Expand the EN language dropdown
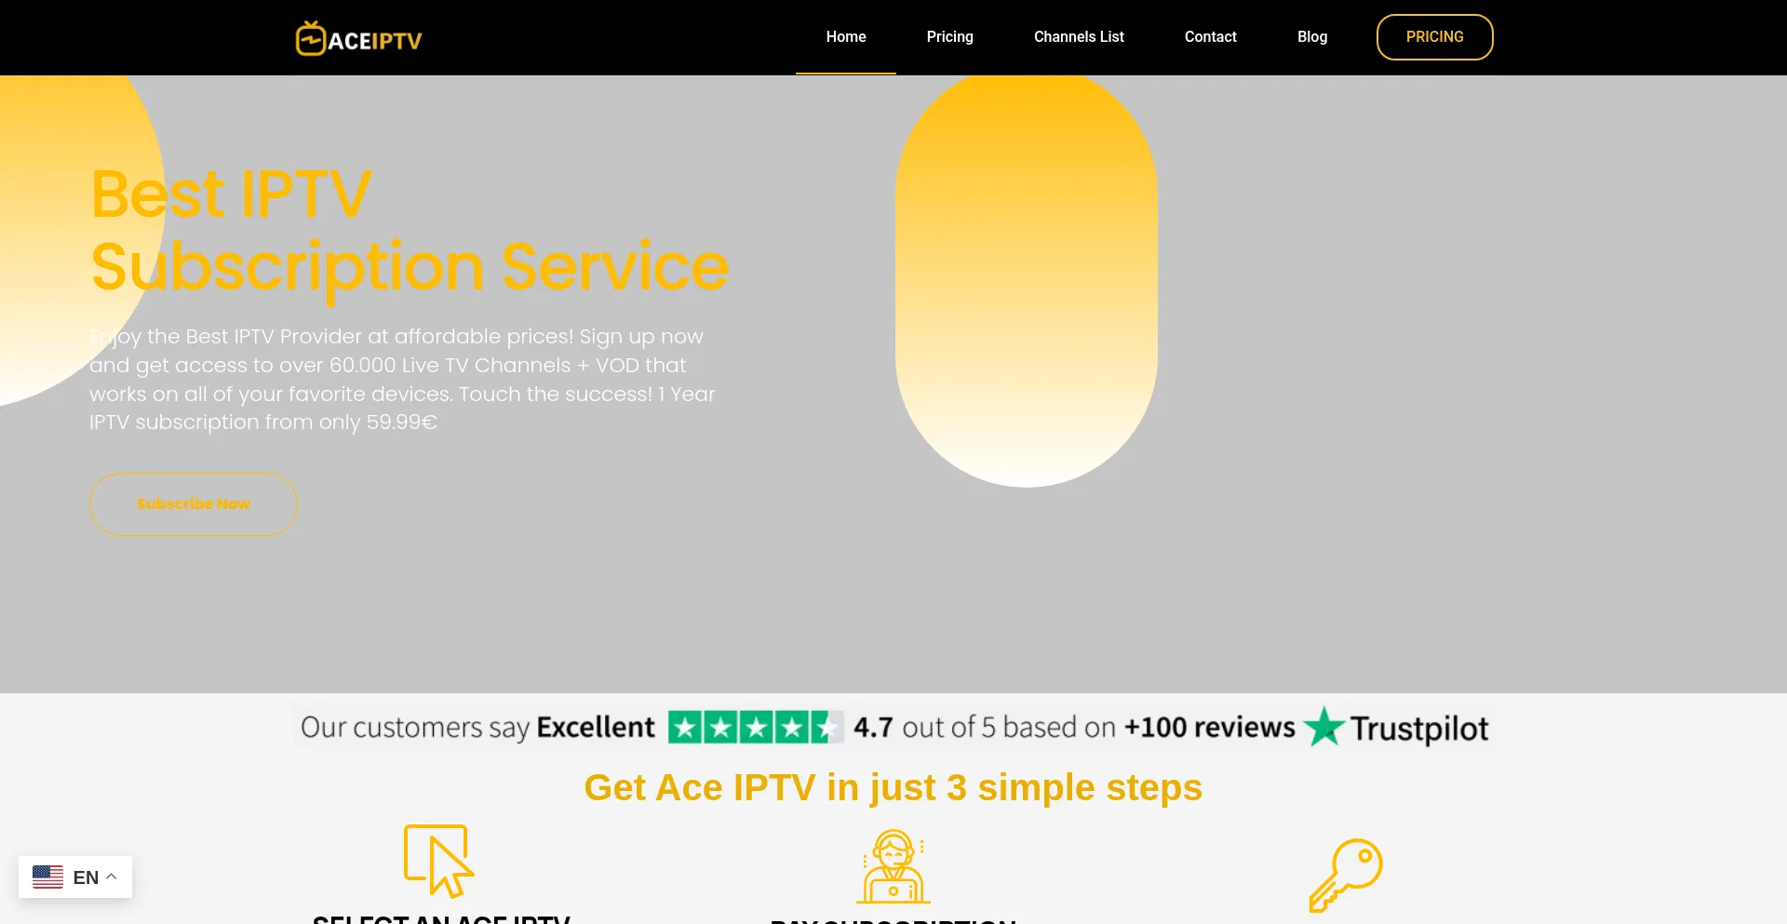Screen dimensions: 1787x924 click(87, 876)
